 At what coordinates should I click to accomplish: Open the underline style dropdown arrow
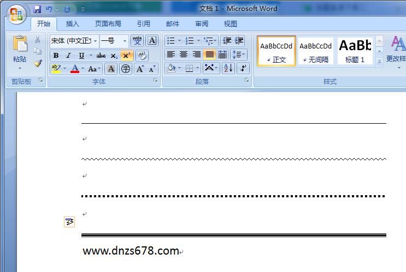(91, 55)
